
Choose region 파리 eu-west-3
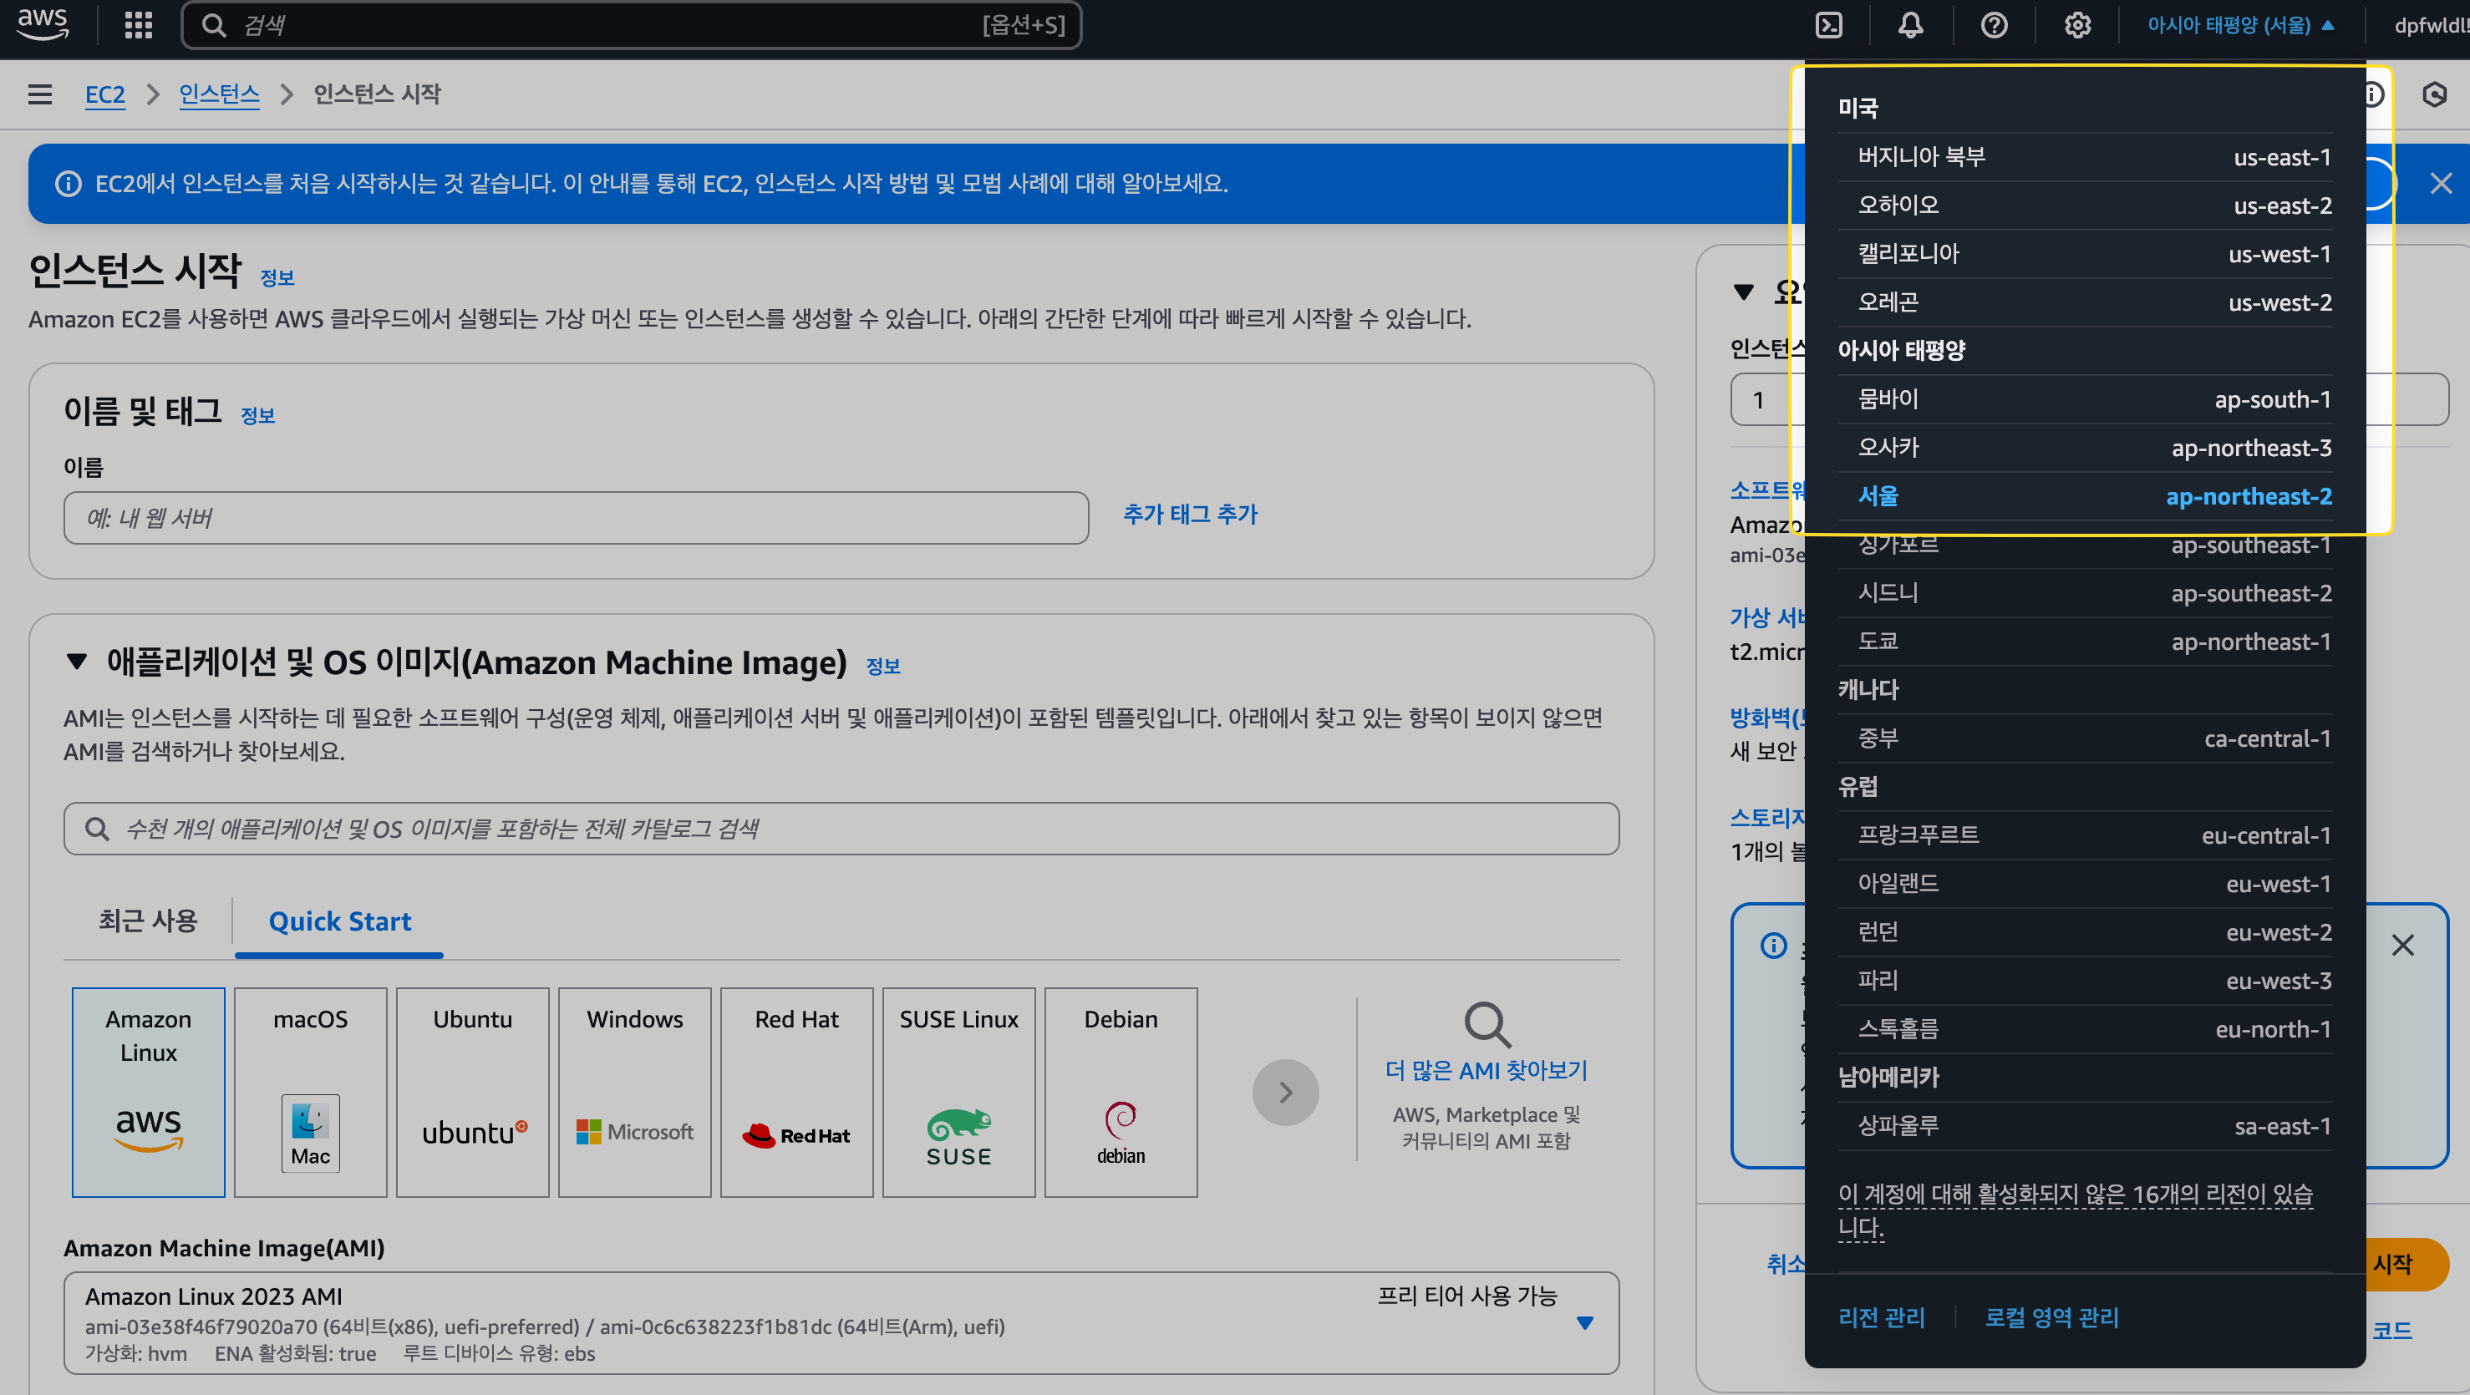coord(2085,980)
